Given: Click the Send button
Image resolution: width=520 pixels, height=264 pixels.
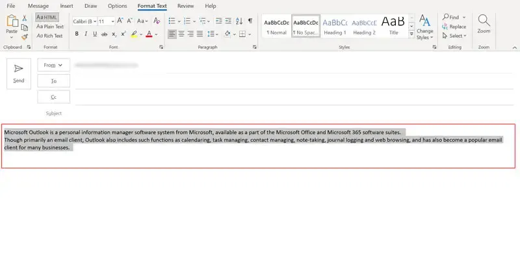Looking at the screenshot, I should pyautogui.click(x=19, y=72).
